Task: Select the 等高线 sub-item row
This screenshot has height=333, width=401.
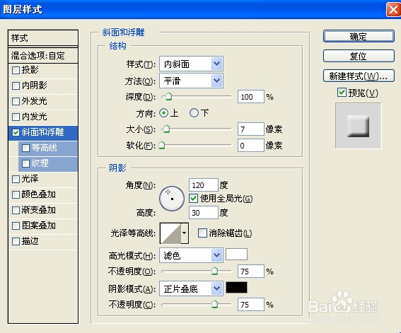Action: (48, 148)
